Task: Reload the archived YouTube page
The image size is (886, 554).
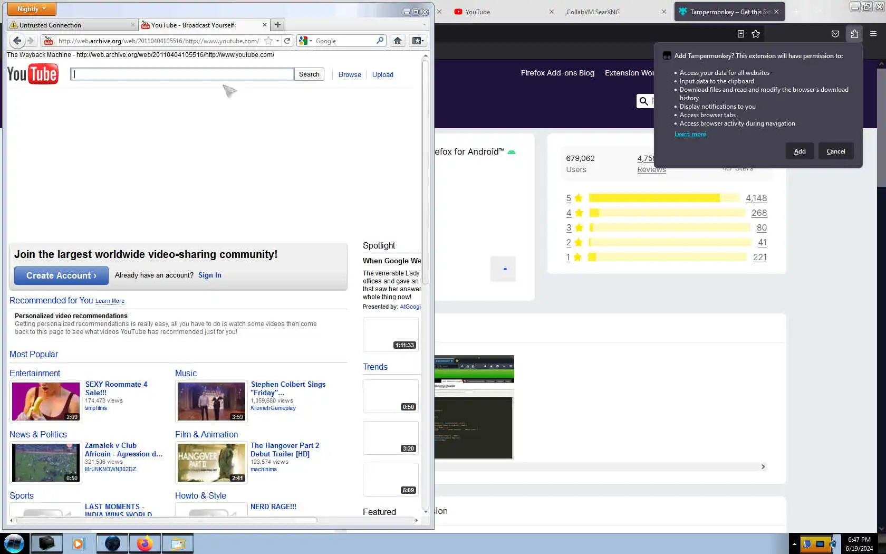Action: 287,41
